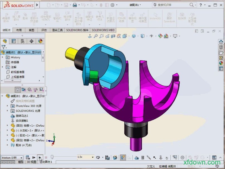
Task: Click the Calculate motion study icon
Action: (x=28, y=158)
